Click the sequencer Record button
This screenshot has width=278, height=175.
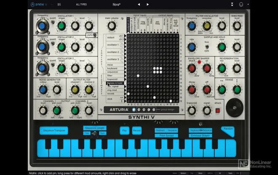click(x=137, y=130)
